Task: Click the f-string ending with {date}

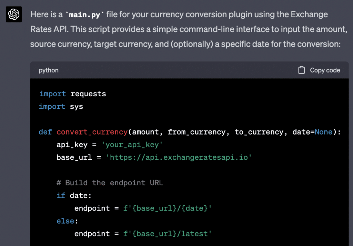Action: tap(168, 208)
